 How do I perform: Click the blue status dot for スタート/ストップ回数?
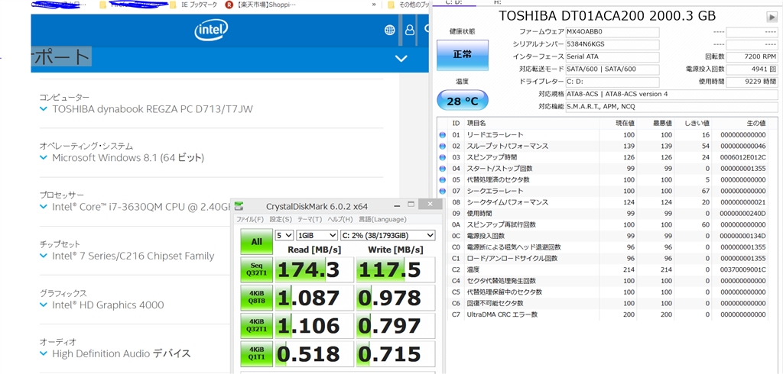coord(442,169)
